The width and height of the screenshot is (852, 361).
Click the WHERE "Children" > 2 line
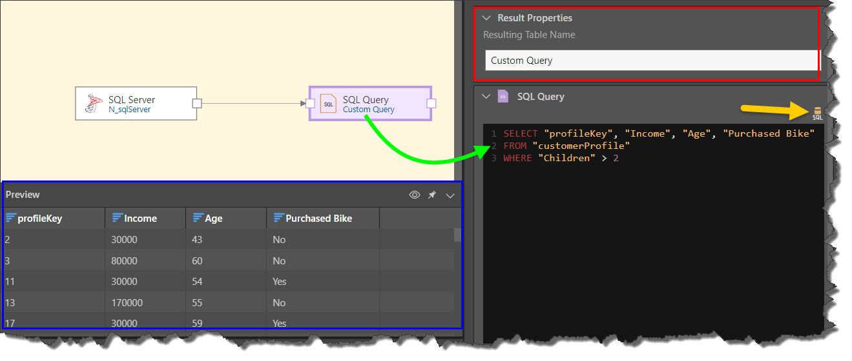pos(561,158)
